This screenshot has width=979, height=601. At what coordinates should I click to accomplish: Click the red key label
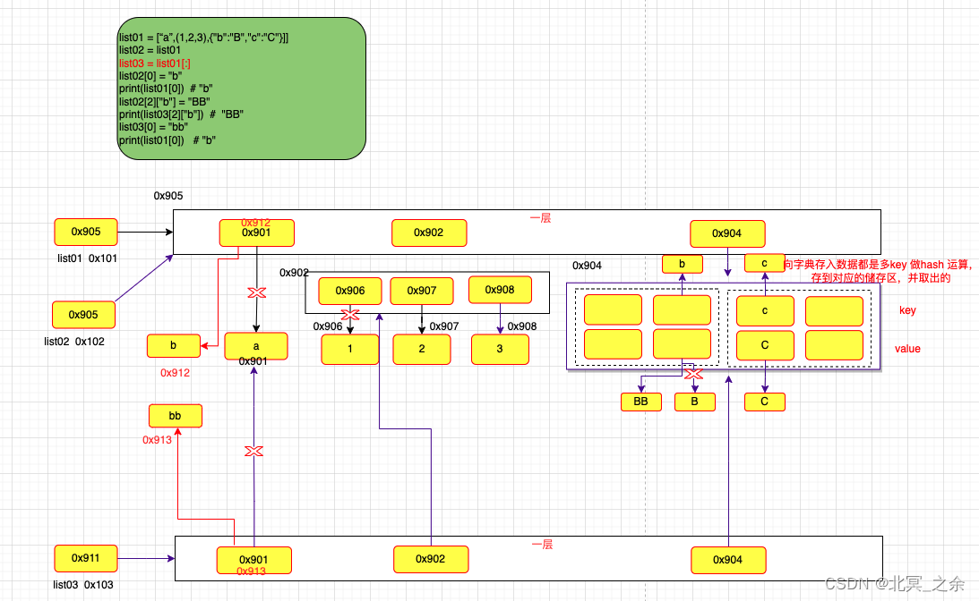click(x=908, y=310)
